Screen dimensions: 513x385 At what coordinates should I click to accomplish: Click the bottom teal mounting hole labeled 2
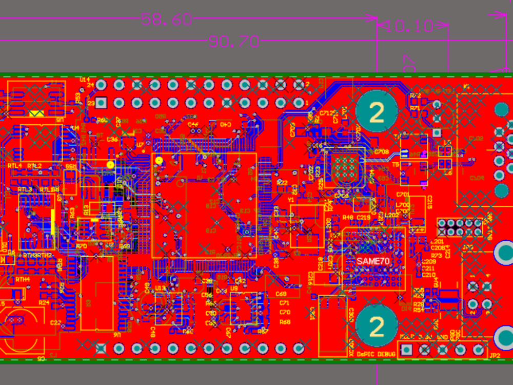pyautogui.click(x=378, y=325)
